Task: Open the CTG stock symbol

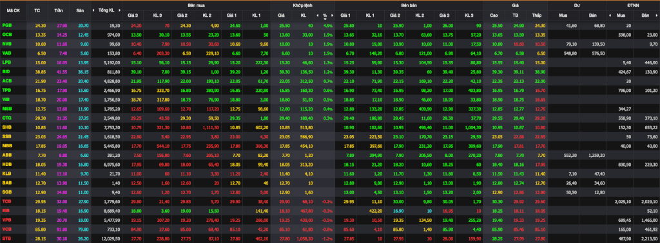Action: (x=7, y=118)
